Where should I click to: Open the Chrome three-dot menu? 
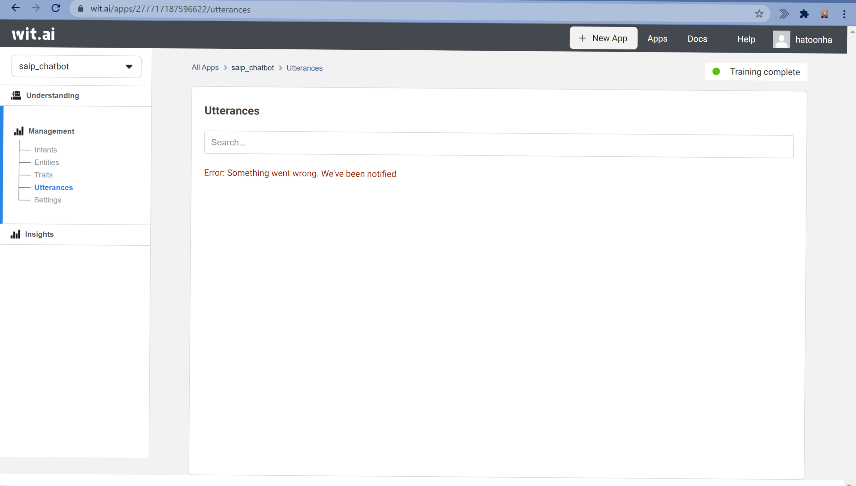click(844, 14)
